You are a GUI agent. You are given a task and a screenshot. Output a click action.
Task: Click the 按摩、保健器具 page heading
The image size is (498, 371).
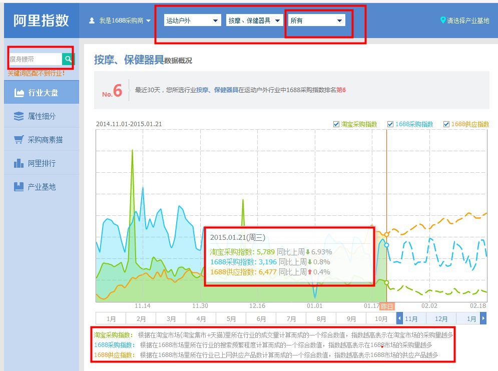[x=129, y=60]
